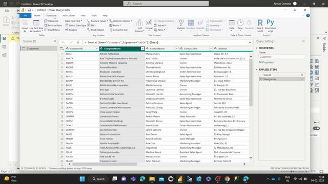Click the blue help question icon
328x184 pixels.
point(307,15)
